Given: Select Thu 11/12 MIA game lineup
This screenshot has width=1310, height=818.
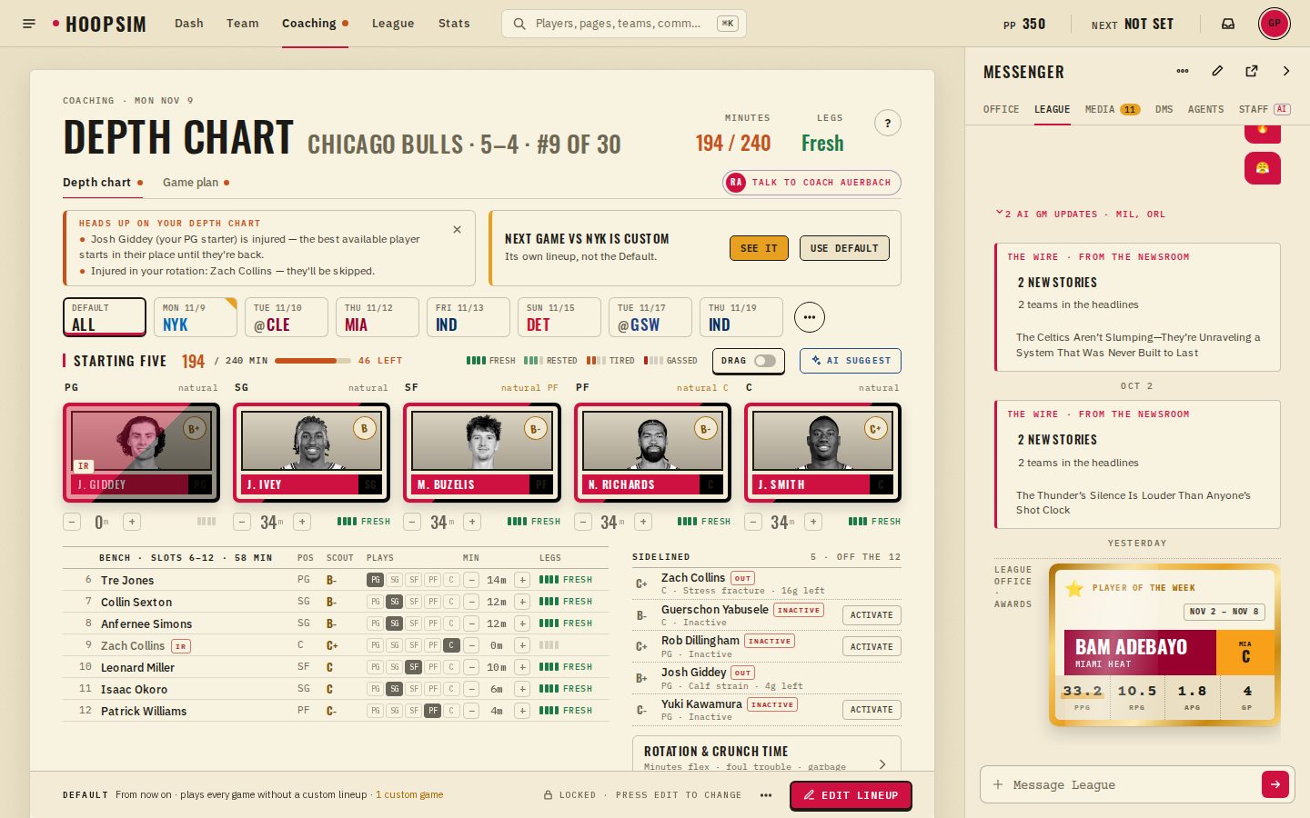Looking at the screenshot, I should (378, 317).
